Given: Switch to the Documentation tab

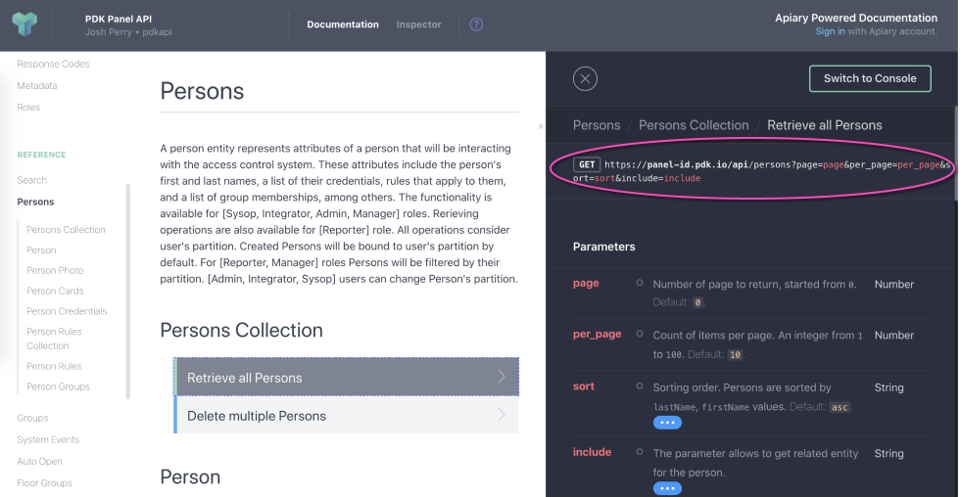Looking at the screenshot, I should pyautogui.click(x=343, y=24).
